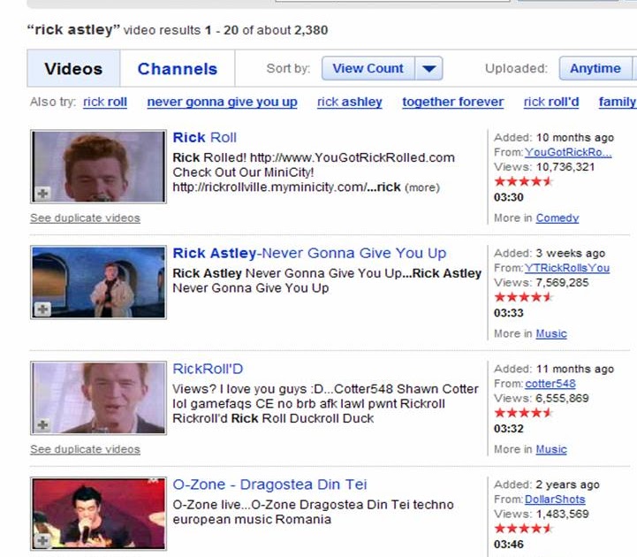Play the RickRoll'D video thumbnail
The image size is (637, 557).
point(98,398)
